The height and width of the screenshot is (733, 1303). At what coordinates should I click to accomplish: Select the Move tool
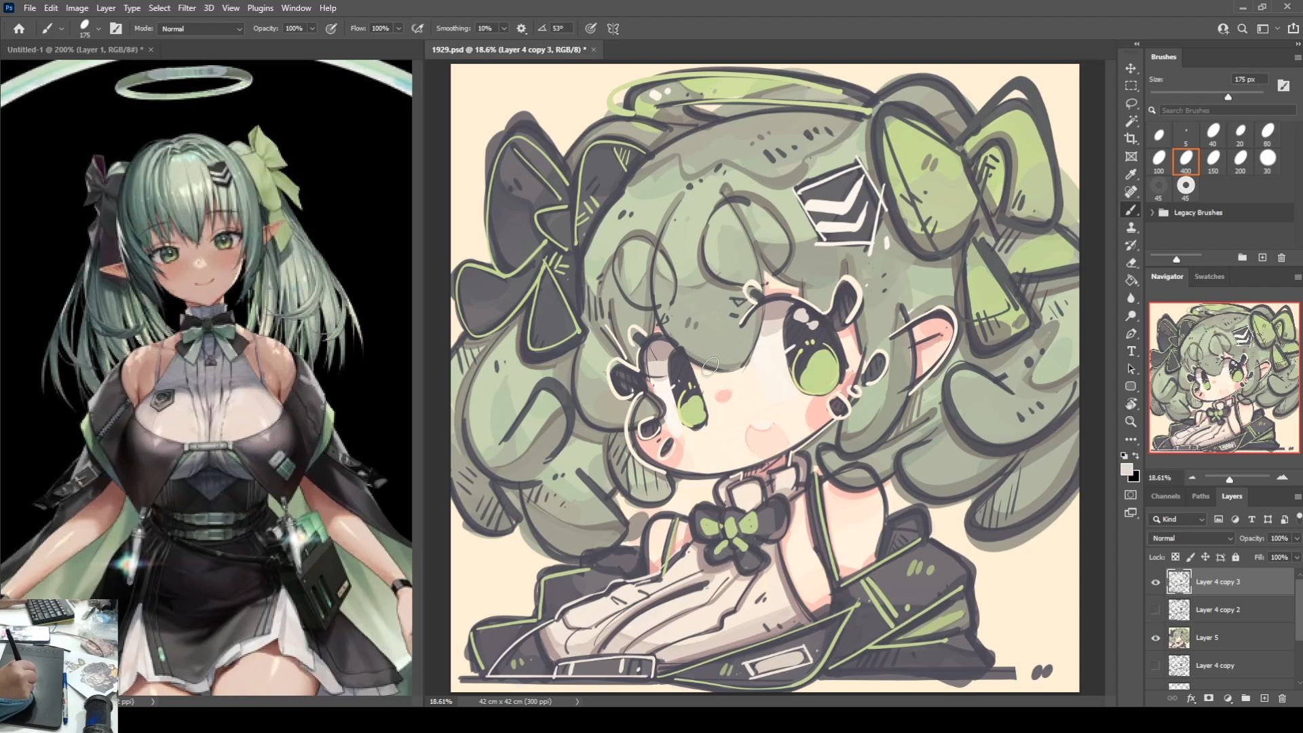(1131, 69)
